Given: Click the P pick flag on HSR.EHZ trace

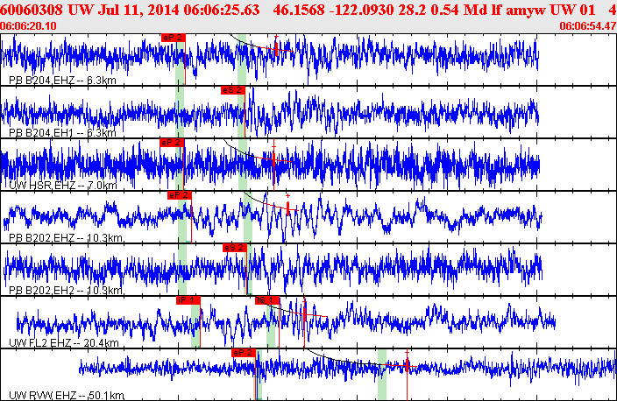Looking at the screenshot, I should (171, 142).
